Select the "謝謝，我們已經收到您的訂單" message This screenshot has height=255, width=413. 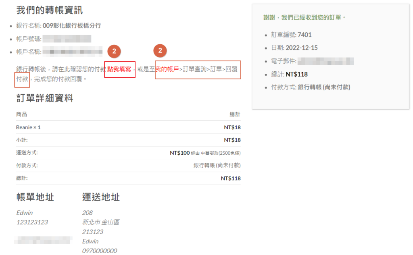coord(305,18)
